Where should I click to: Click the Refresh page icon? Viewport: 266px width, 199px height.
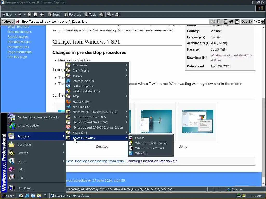[36, 15]
